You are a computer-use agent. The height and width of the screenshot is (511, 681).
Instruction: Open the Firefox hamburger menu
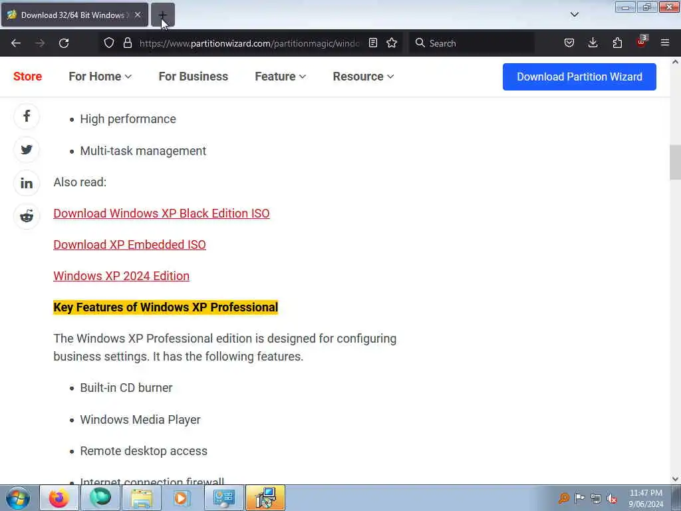665,43
